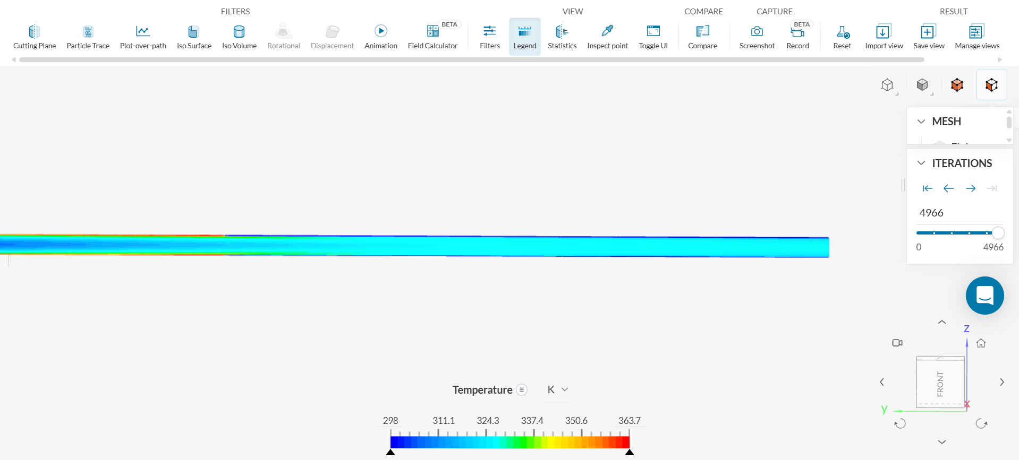
Task: Add an Iso Volume filter
Action: coord(239,37)
